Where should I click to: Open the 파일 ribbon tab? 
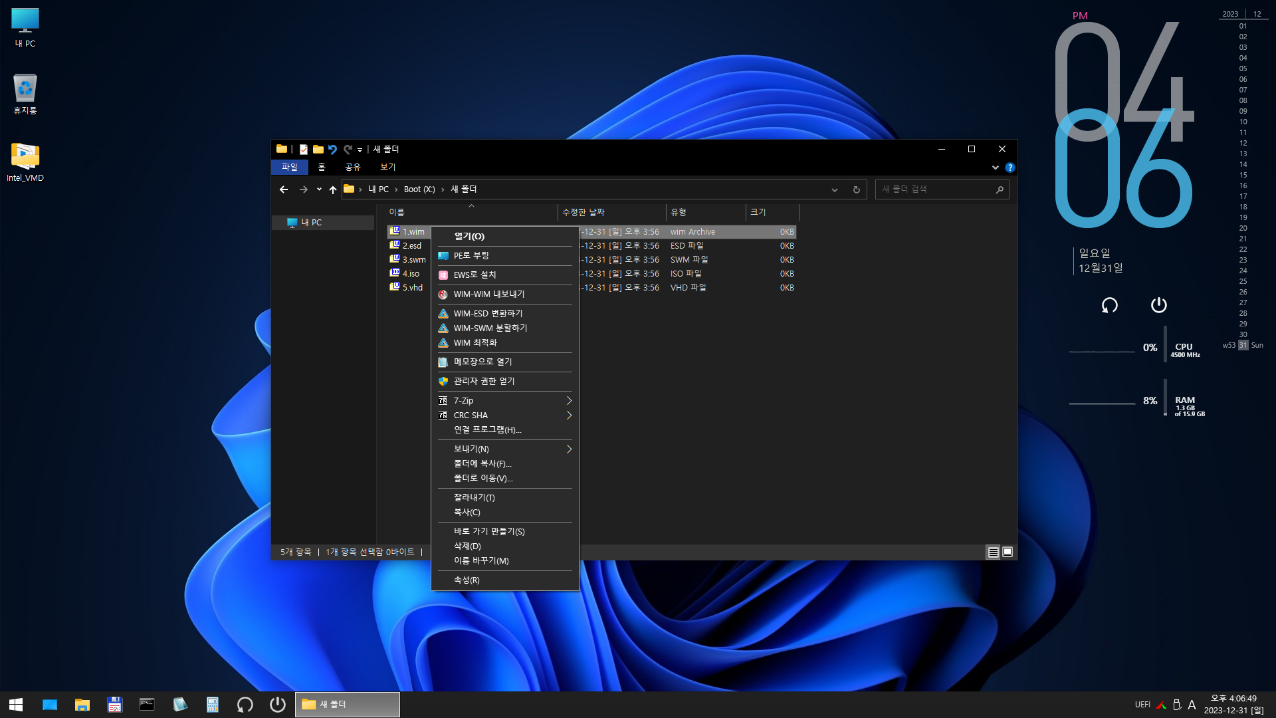(x=290, y=167)
